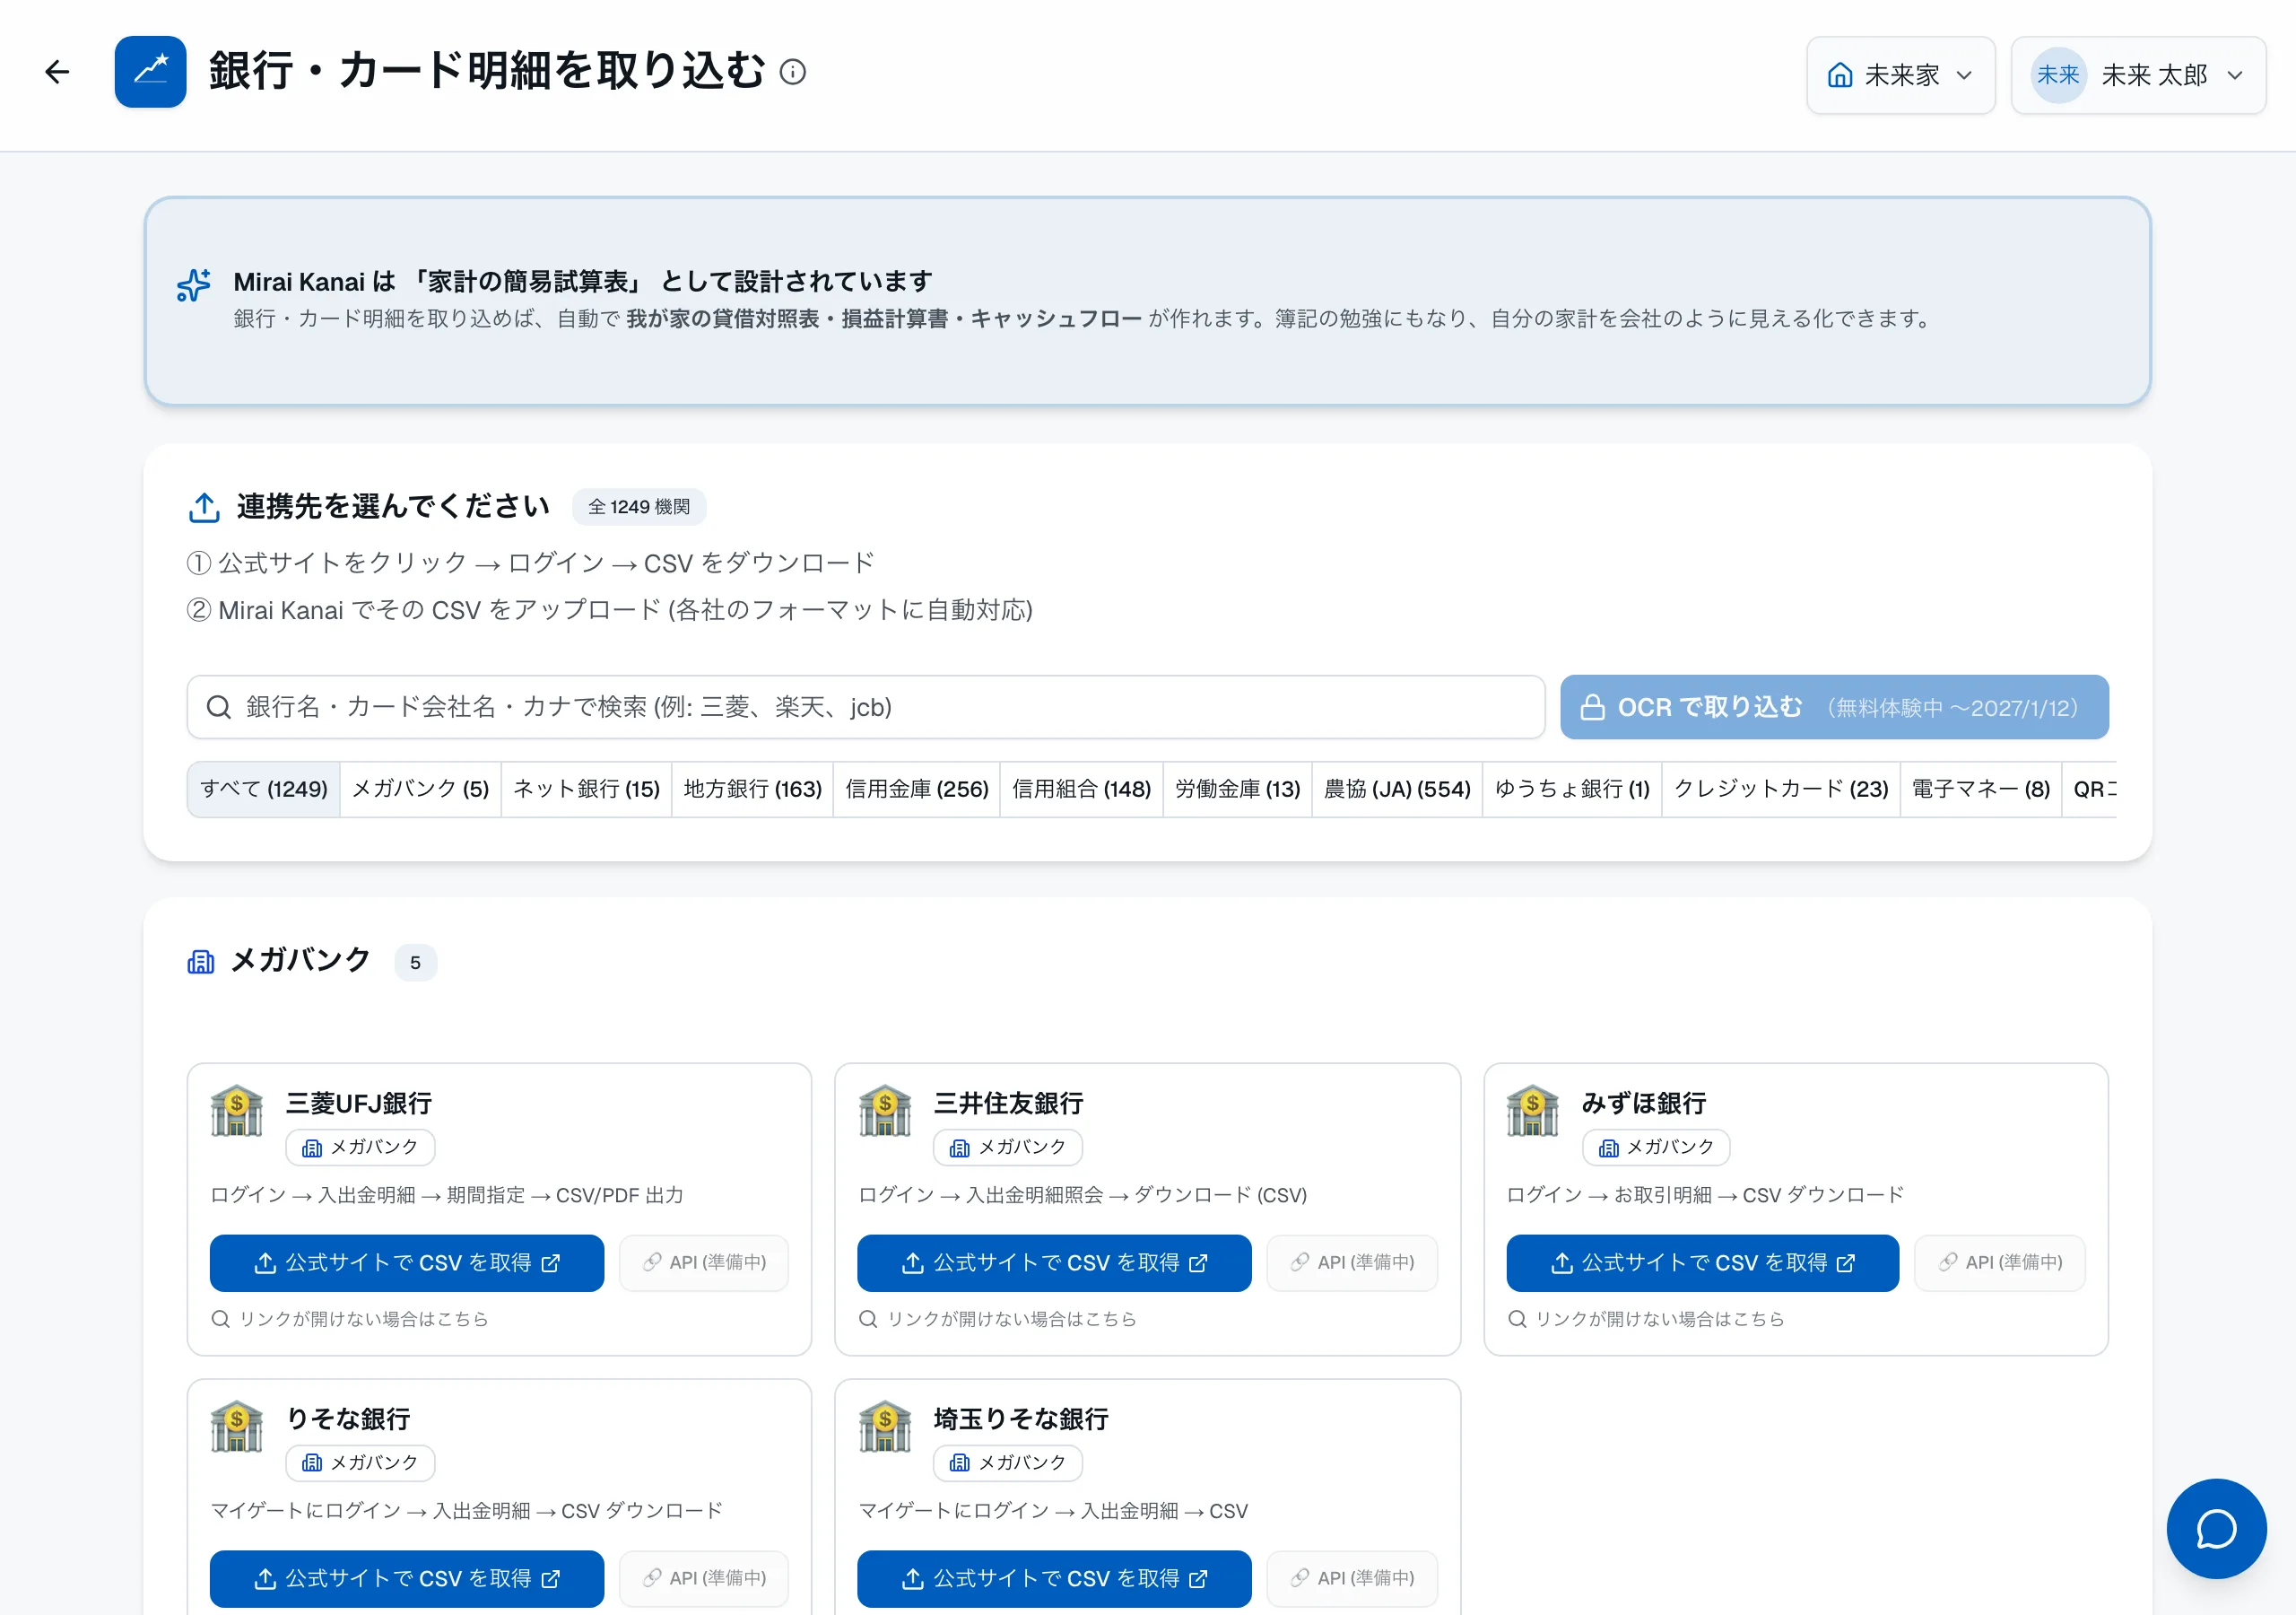Click the building icon beside メガバンク heading
The width and height of the screenshot is (2296, 1615).
[201, 962]
